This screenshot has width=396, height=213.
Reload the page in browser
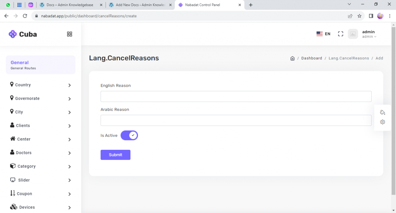tap(25, 16)
